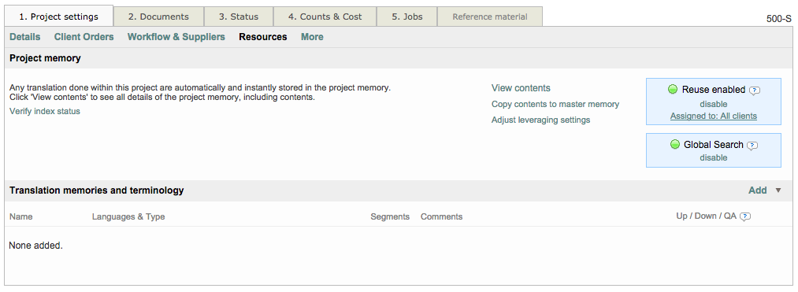
Task: Open Adjust leveraging settings
Action: pos(540,120)
